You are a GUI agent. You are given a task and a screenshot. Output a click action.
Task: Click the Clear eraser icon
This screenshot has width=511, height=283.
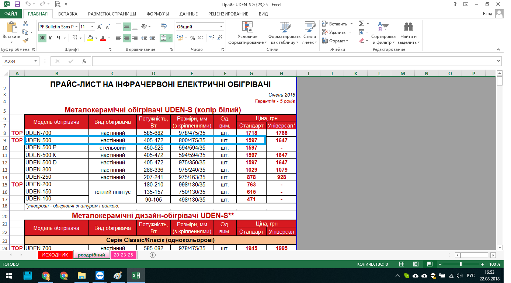pyautogui.click(x=362, y=41)
